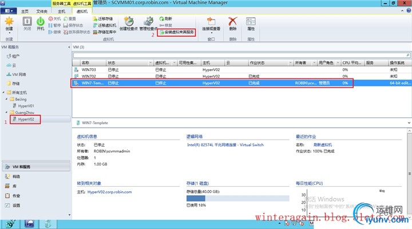The height and width of the screenshot is (229, 412).
Task: Open the 作业 (Jobs) workspace
Action: tap(36, 196)
